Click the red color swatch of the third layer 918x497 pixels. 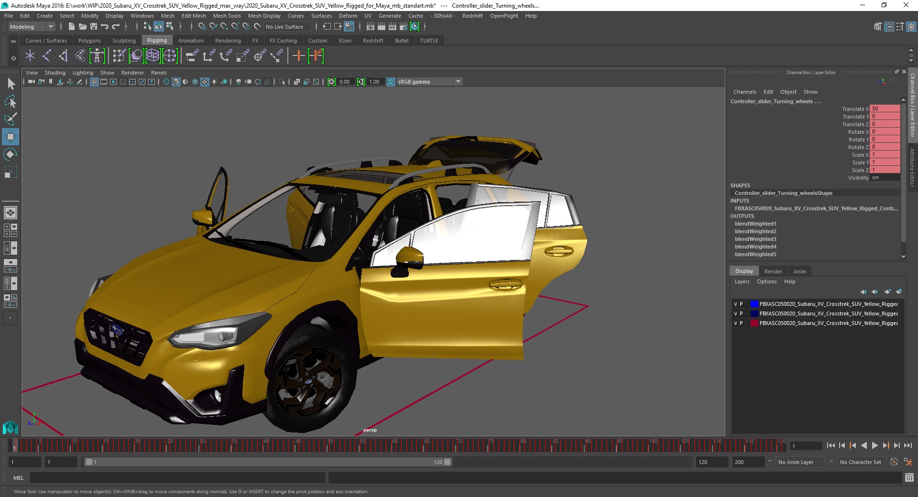(754, 323)
